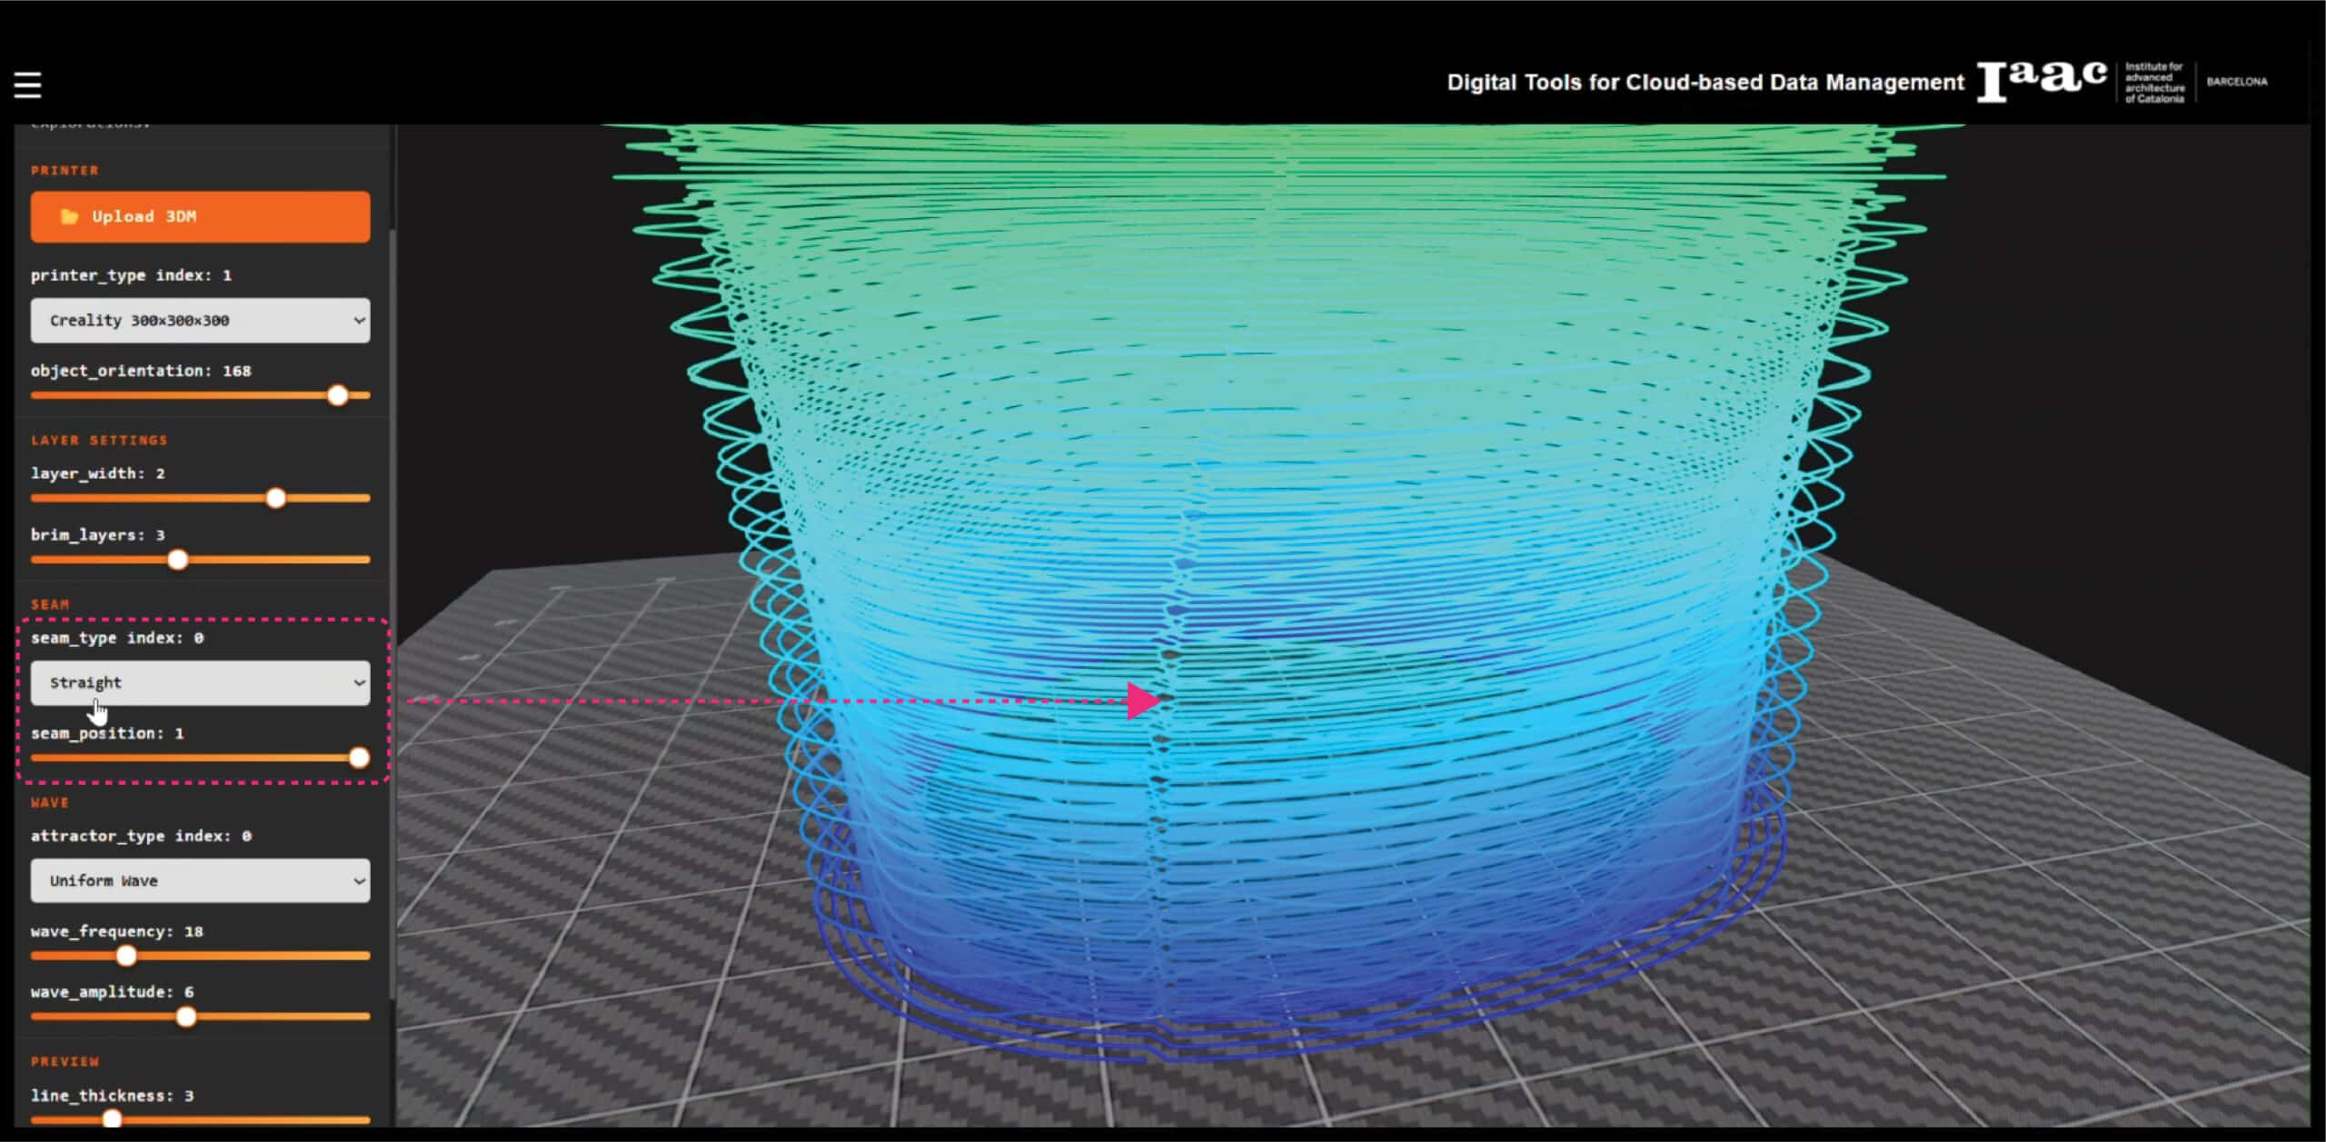Click the object_orientation slider handle
The height and width of the screenshot is (1142, 2326).
pos(338,395)
